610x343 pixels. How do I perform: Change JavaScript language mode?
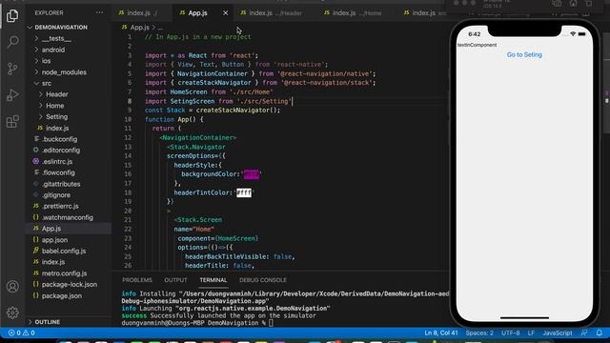[x=558, y=333]
